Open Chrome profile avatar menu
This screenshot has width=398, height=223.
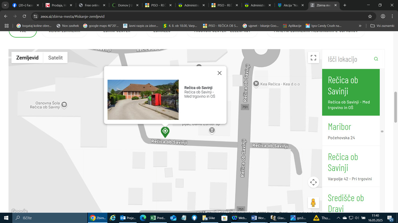coord(383,16)
